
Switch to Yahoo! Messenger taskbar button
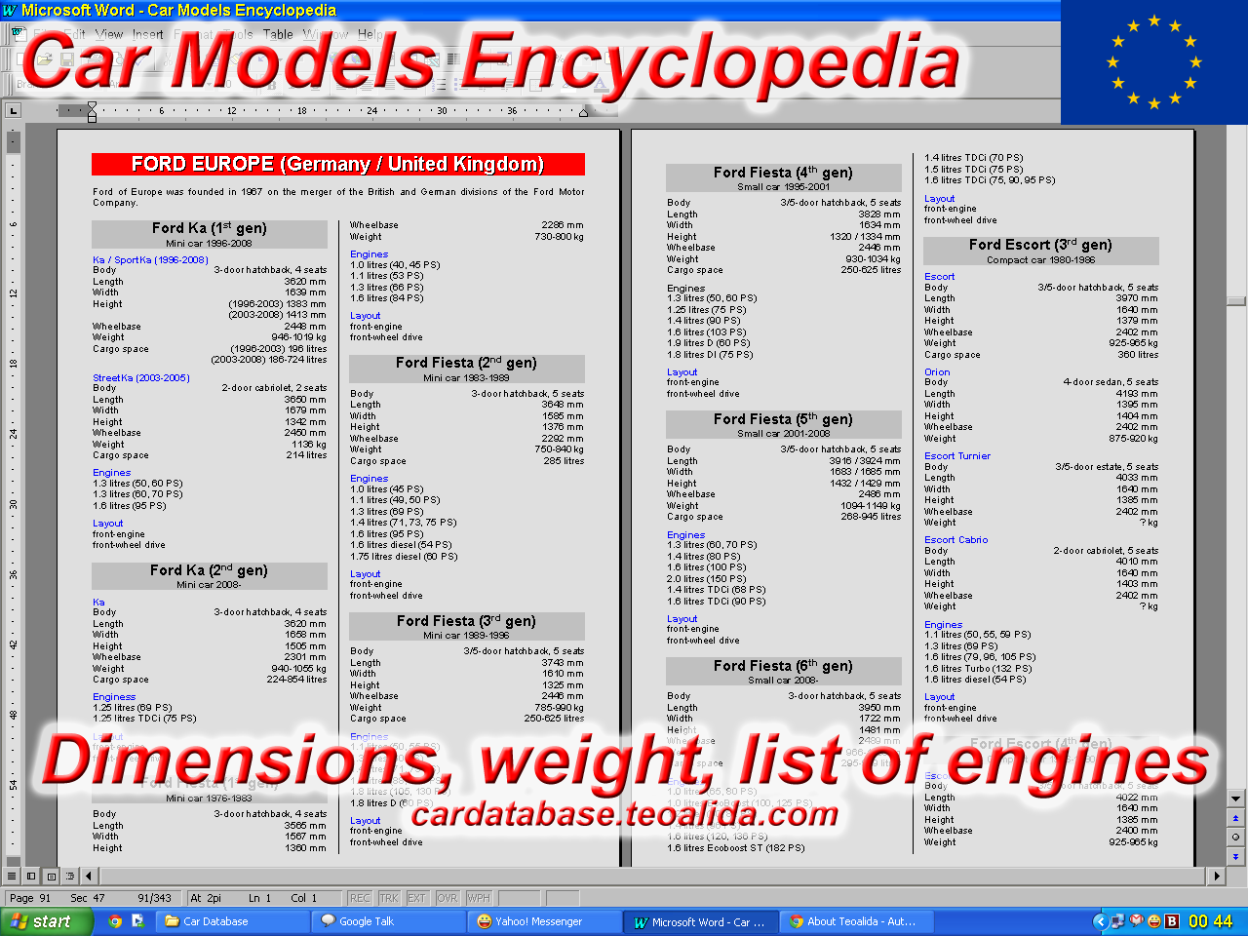(544, 921)
